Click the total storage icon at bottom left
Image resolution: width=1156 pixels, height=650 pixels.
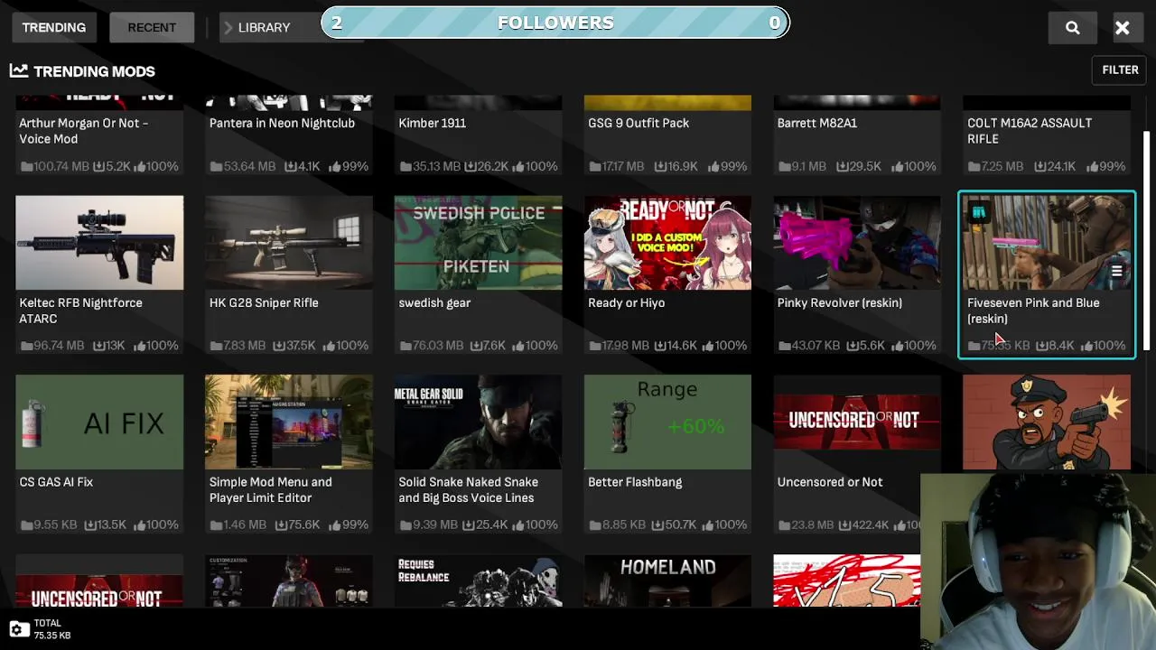(19, 629)
